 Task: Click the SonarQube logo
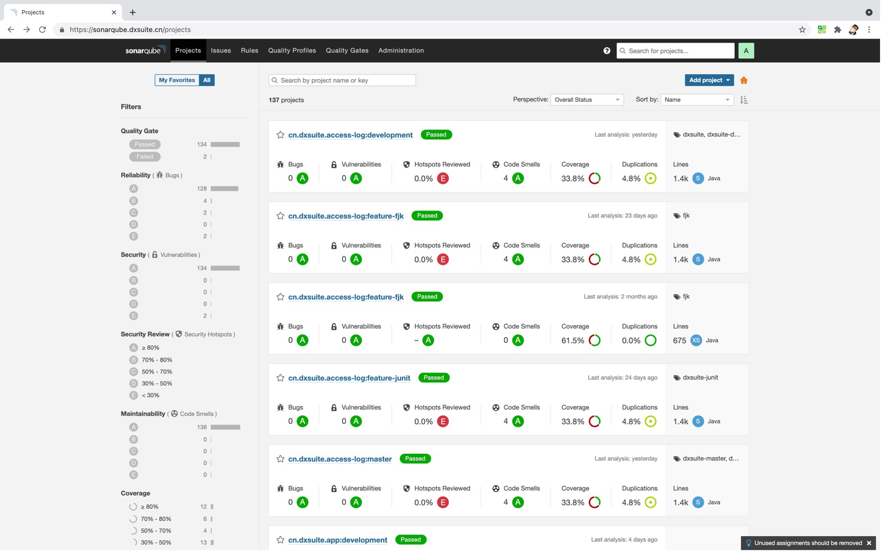tap(146, 50)
